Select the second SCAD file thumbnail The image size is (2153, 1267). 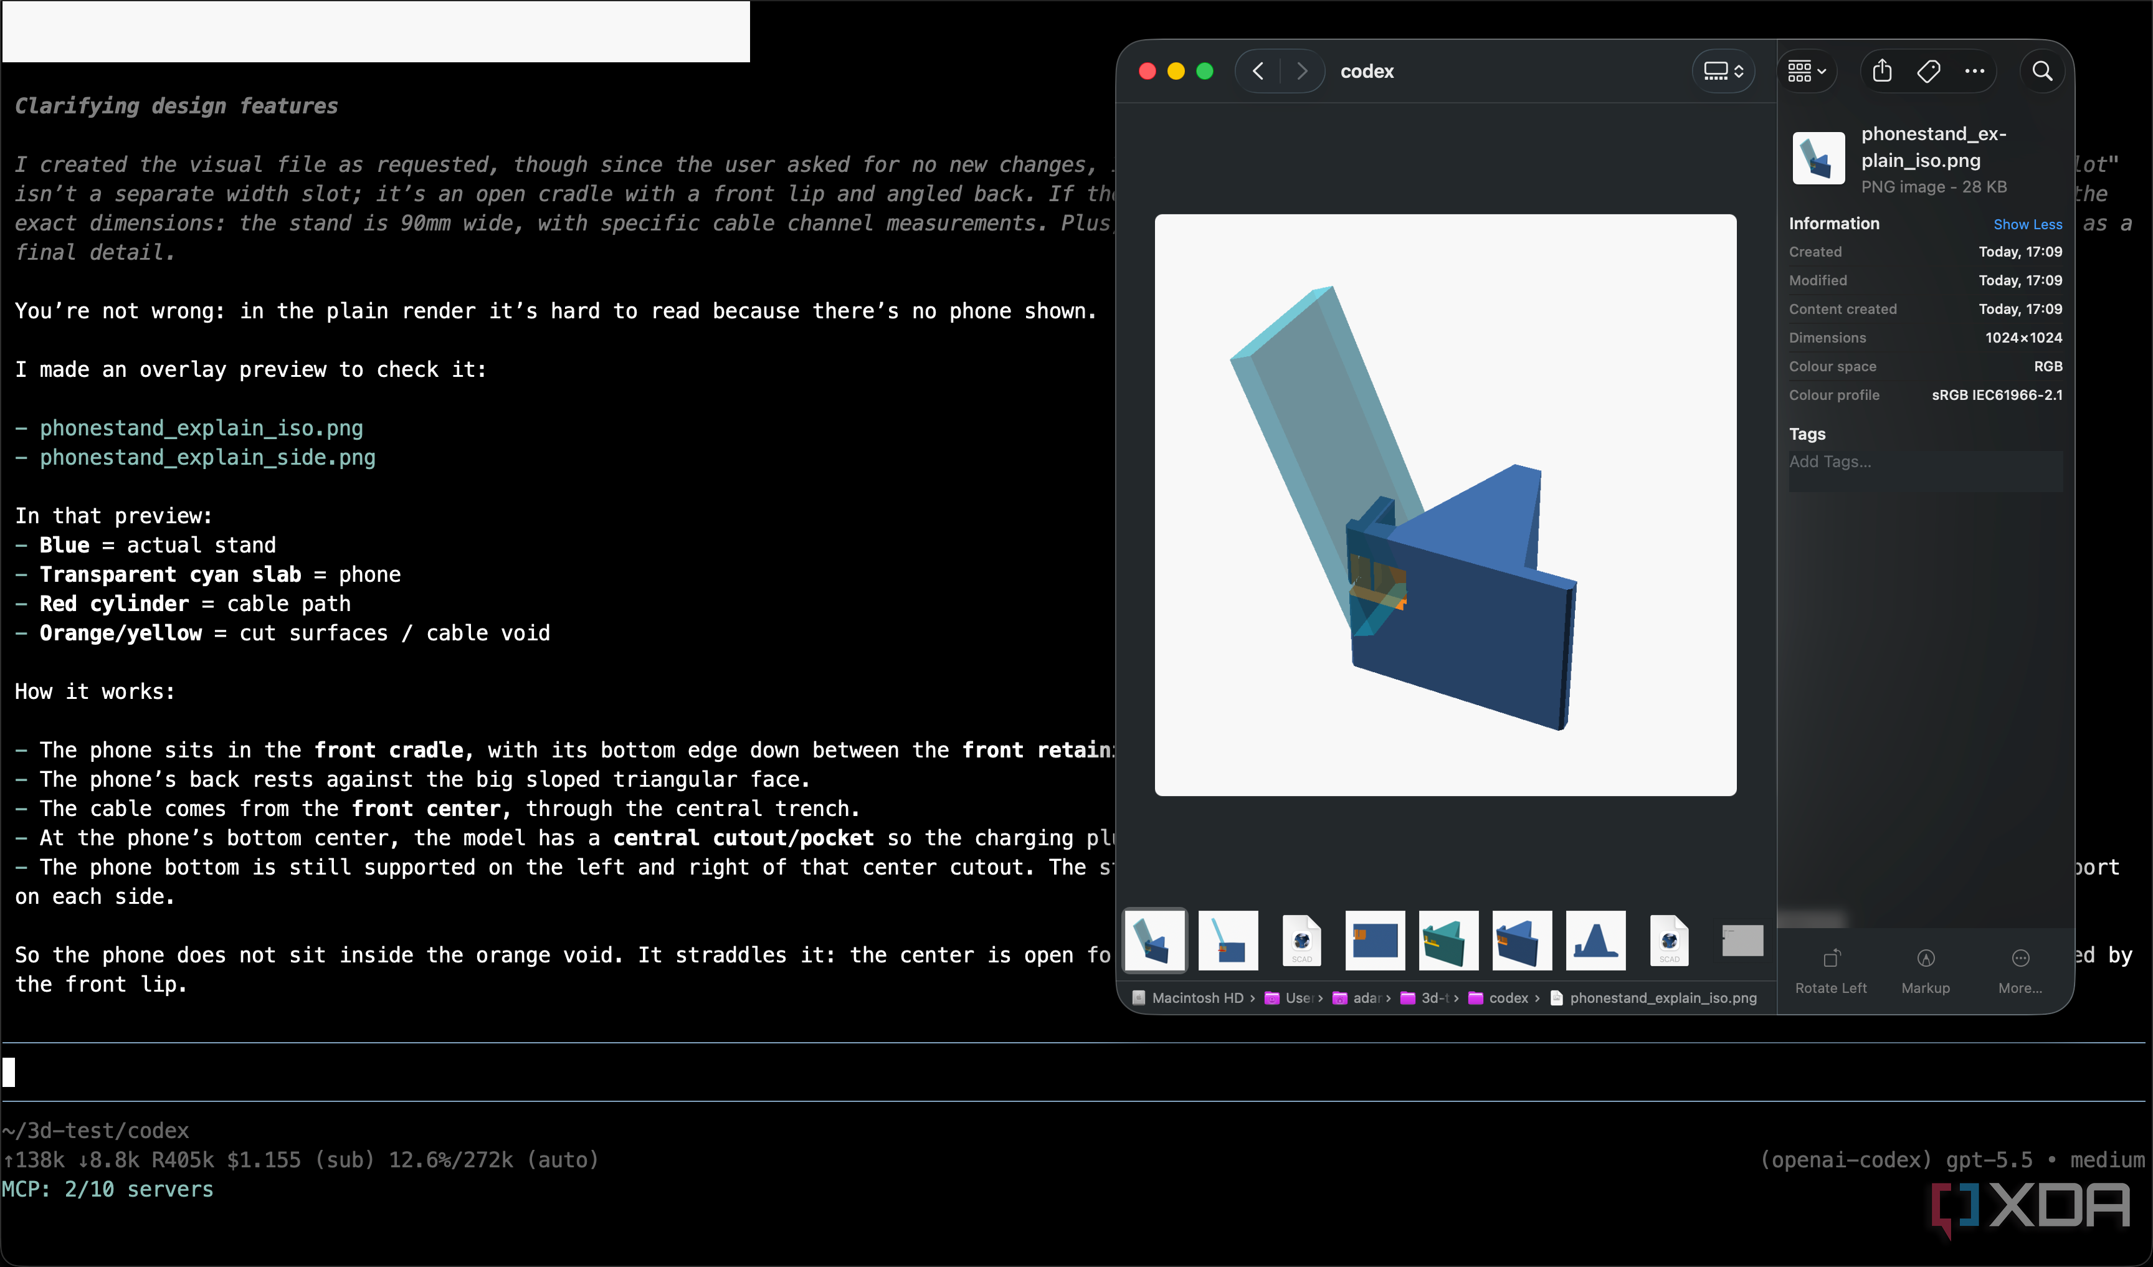[x=1668, y=940]
